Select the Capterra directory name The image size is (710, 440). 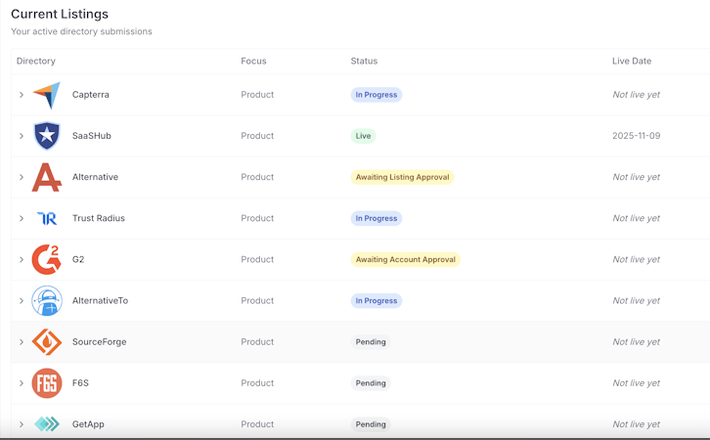coord(91,95)
